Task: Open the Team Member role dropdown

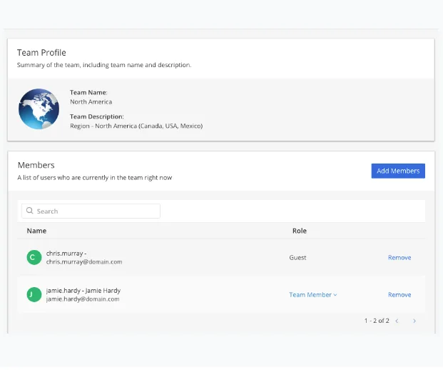Action: coord(313,295)
